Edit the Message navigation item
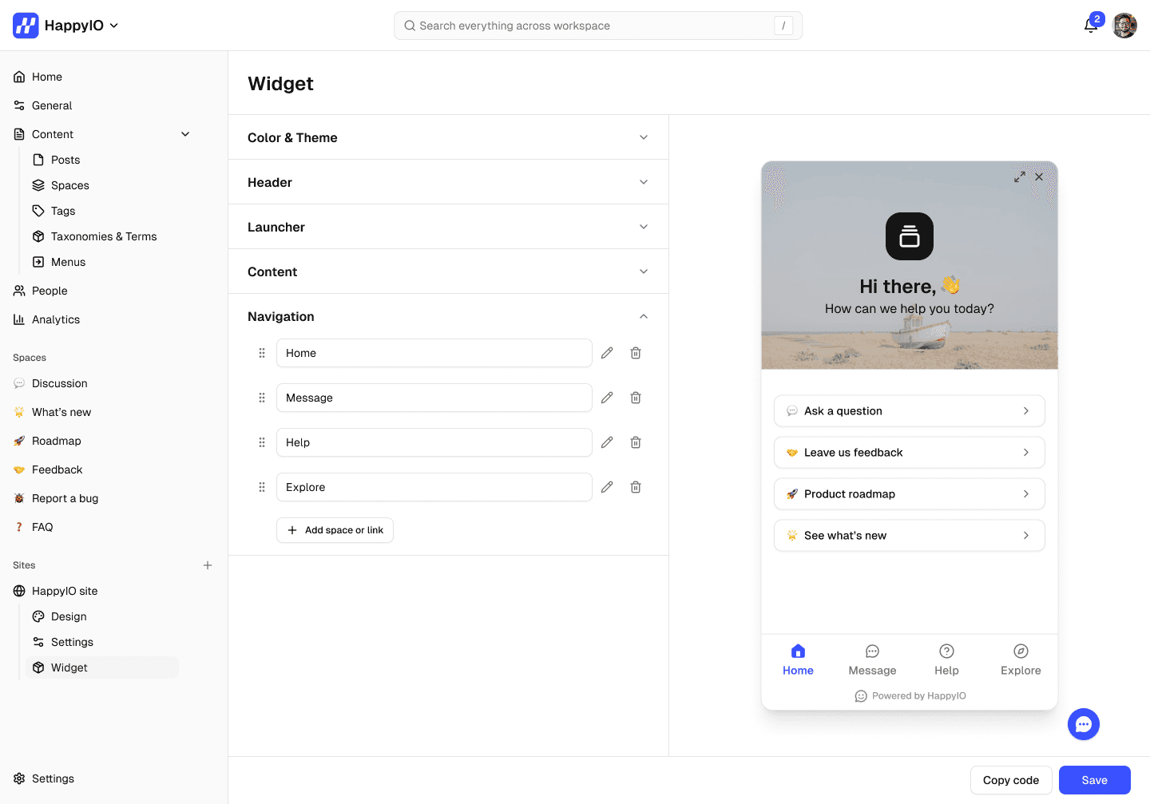1150x804 pixels. tap(607, 398)
